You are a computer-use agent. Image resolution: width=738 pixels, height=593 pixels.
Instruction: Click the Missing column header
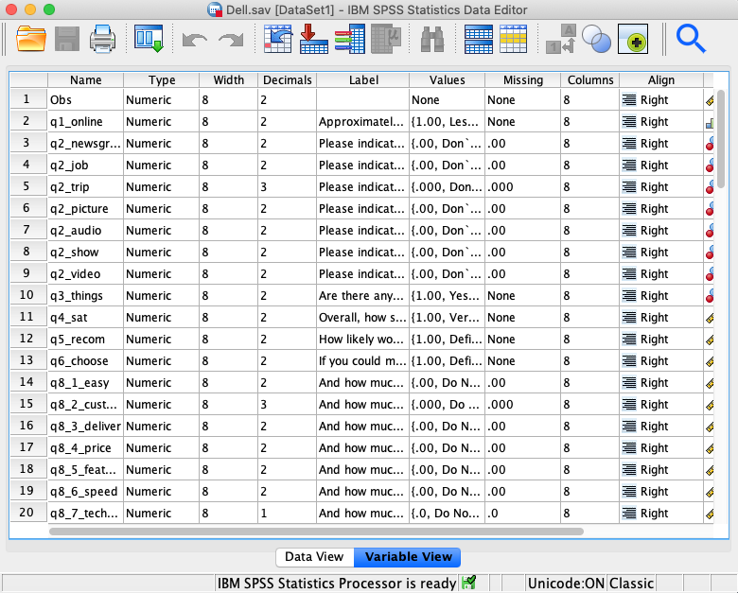pyautogui.click(x=523, y=80)
